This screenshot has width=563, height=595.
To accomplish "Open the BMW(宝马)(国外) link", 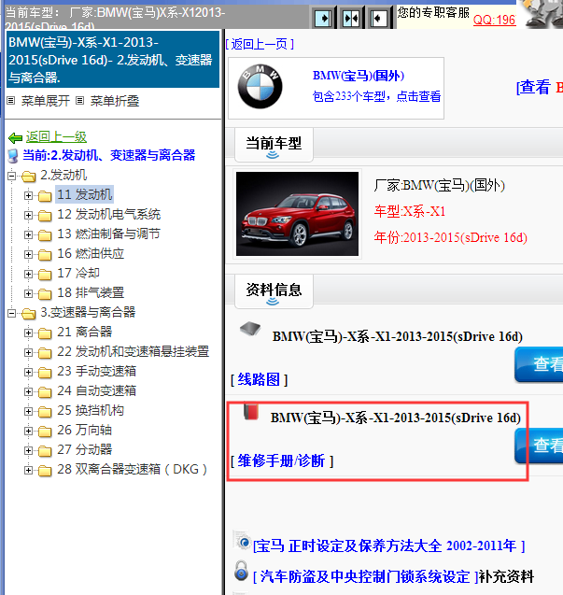I will click(359, 76).
